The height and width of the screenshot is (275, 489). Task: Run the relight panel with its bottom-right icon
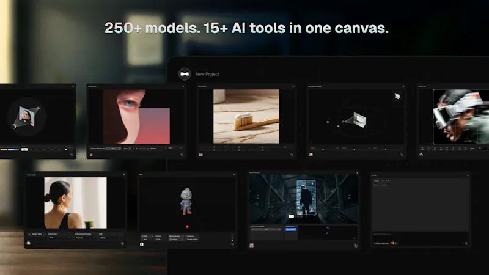point(72,155)
